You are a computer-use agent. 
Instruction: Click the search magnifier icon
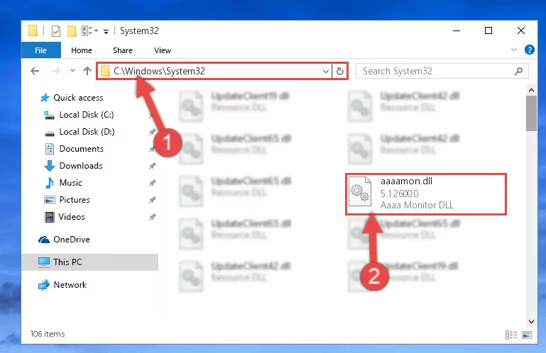518,72
